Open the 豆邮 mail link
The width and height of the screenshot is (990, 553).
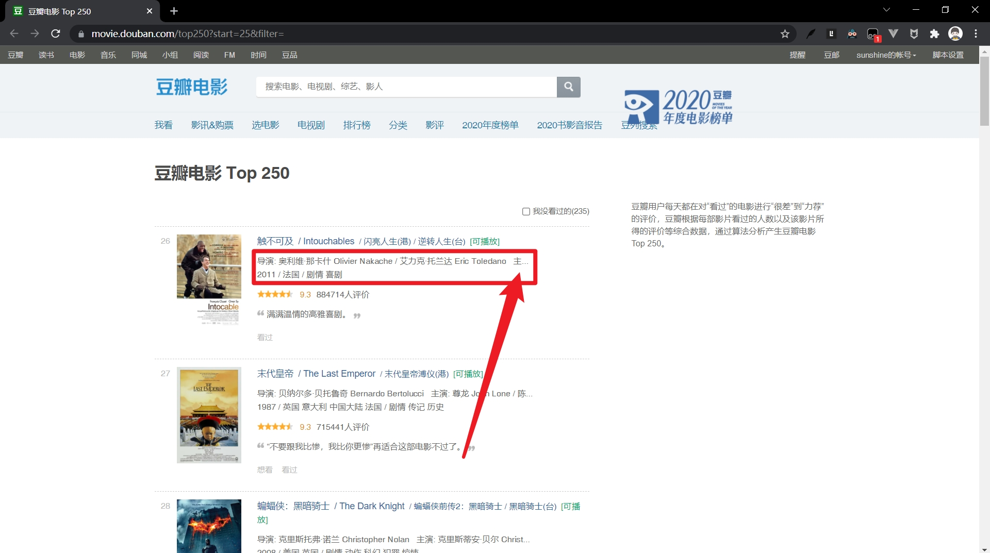tap(832, 55)
